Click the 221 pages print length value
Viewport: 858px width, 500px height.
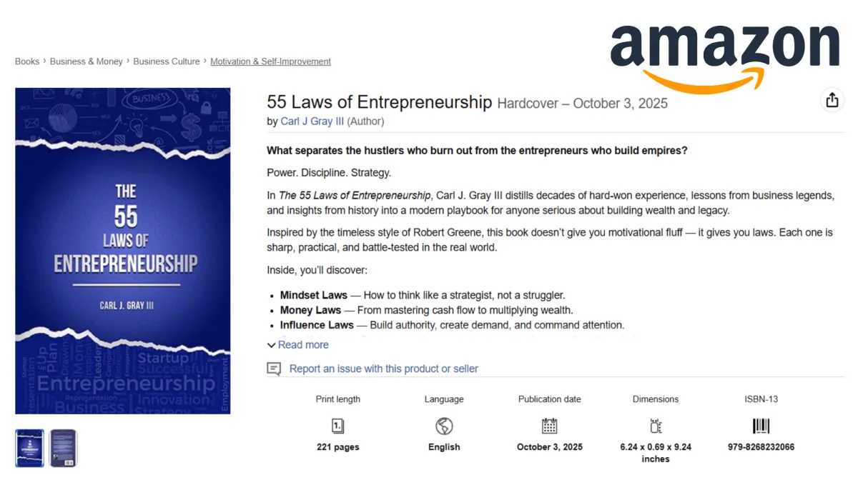337,447
